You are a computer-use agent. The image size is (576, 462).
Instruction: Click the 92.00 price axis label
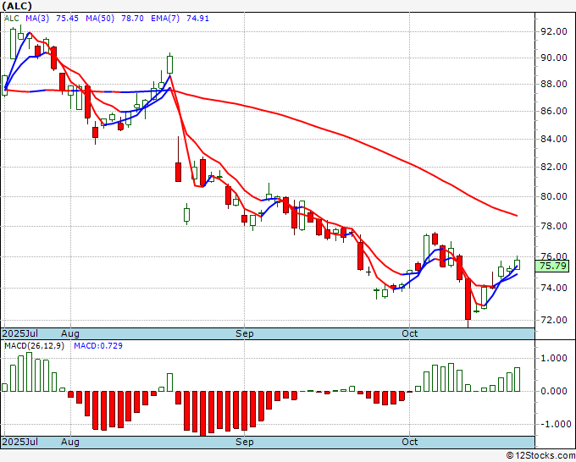554,31
